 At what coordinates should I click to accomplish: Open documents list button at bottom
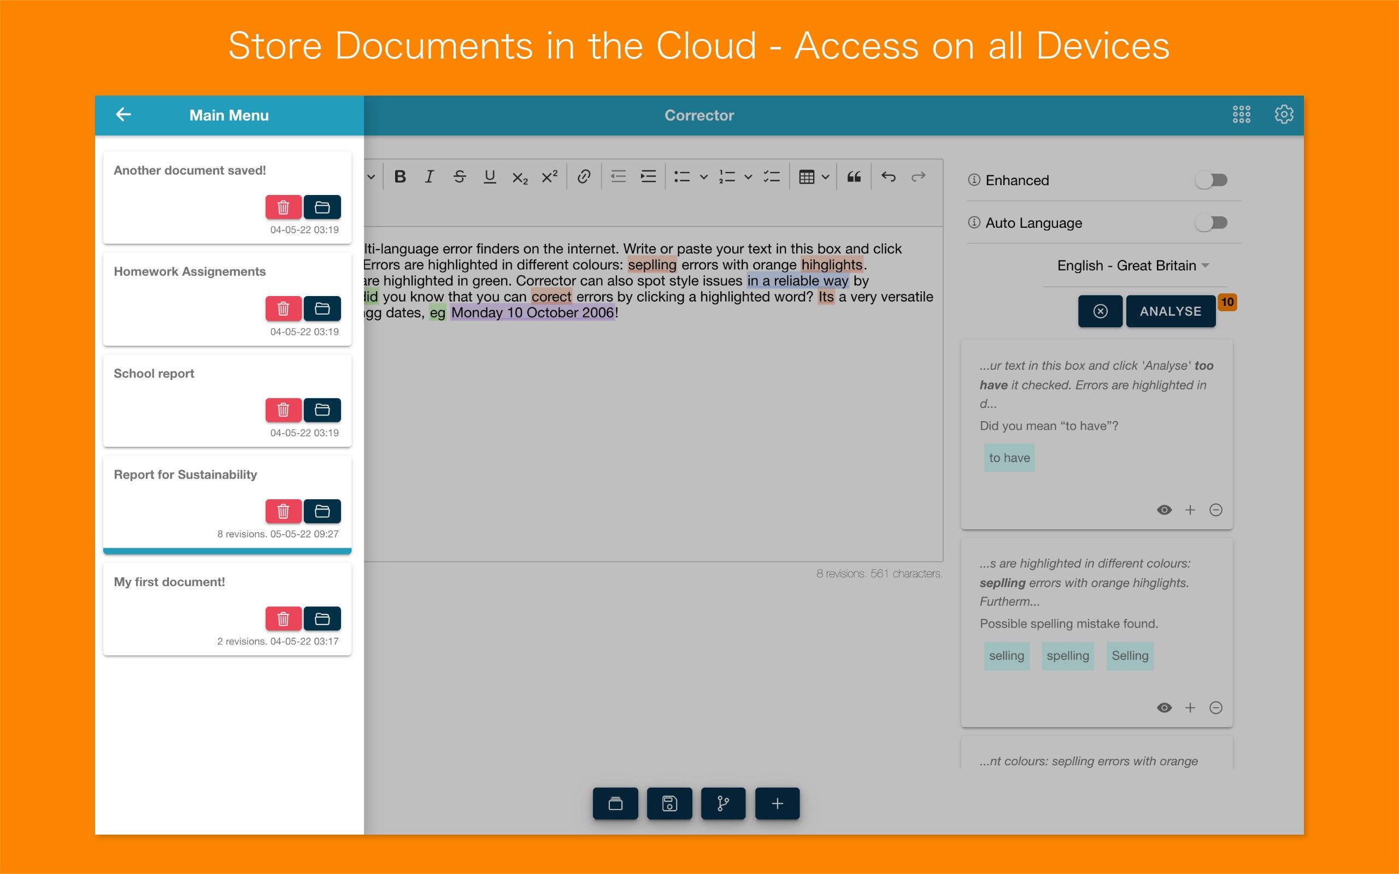[x=615, y=804]
